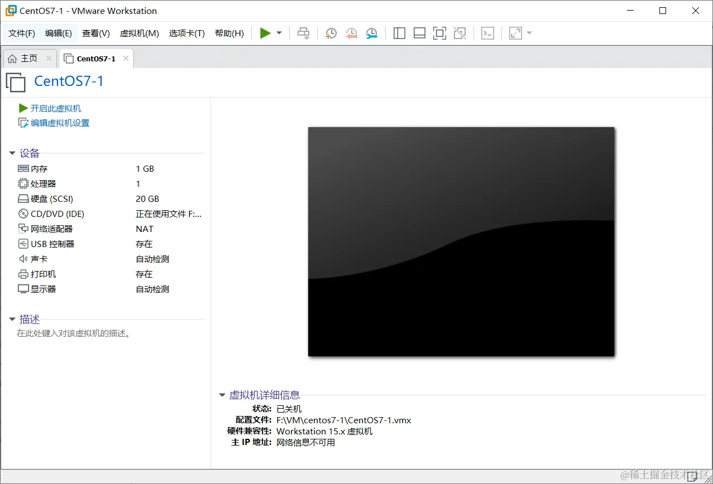Collapse the 设备 section
Image resolution: width=713 pixels, height=484 pixels.
tap(12, 153)
